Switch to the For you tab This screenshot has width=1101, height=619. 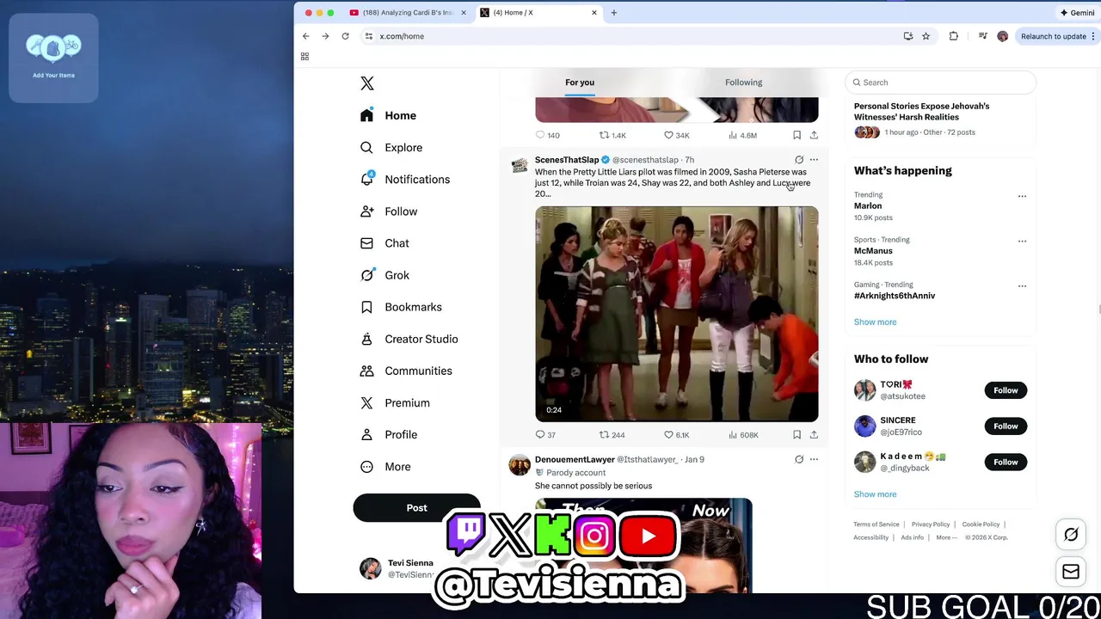580,83
